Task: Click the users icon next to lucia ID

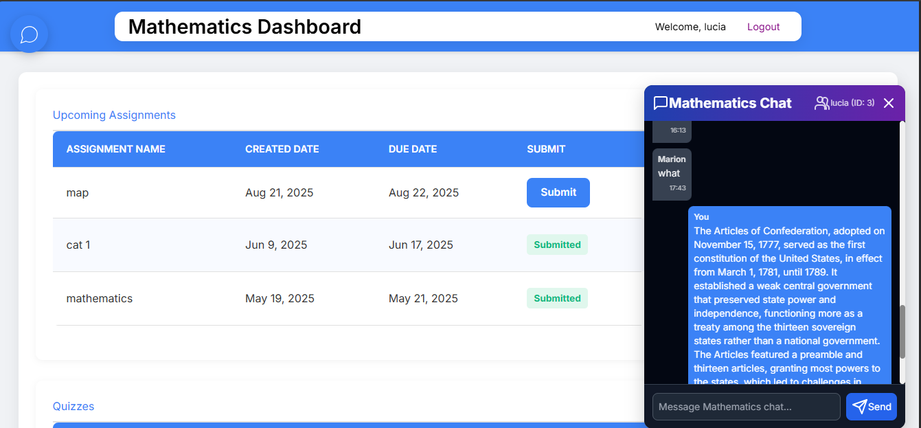Action: coord(821,103)
